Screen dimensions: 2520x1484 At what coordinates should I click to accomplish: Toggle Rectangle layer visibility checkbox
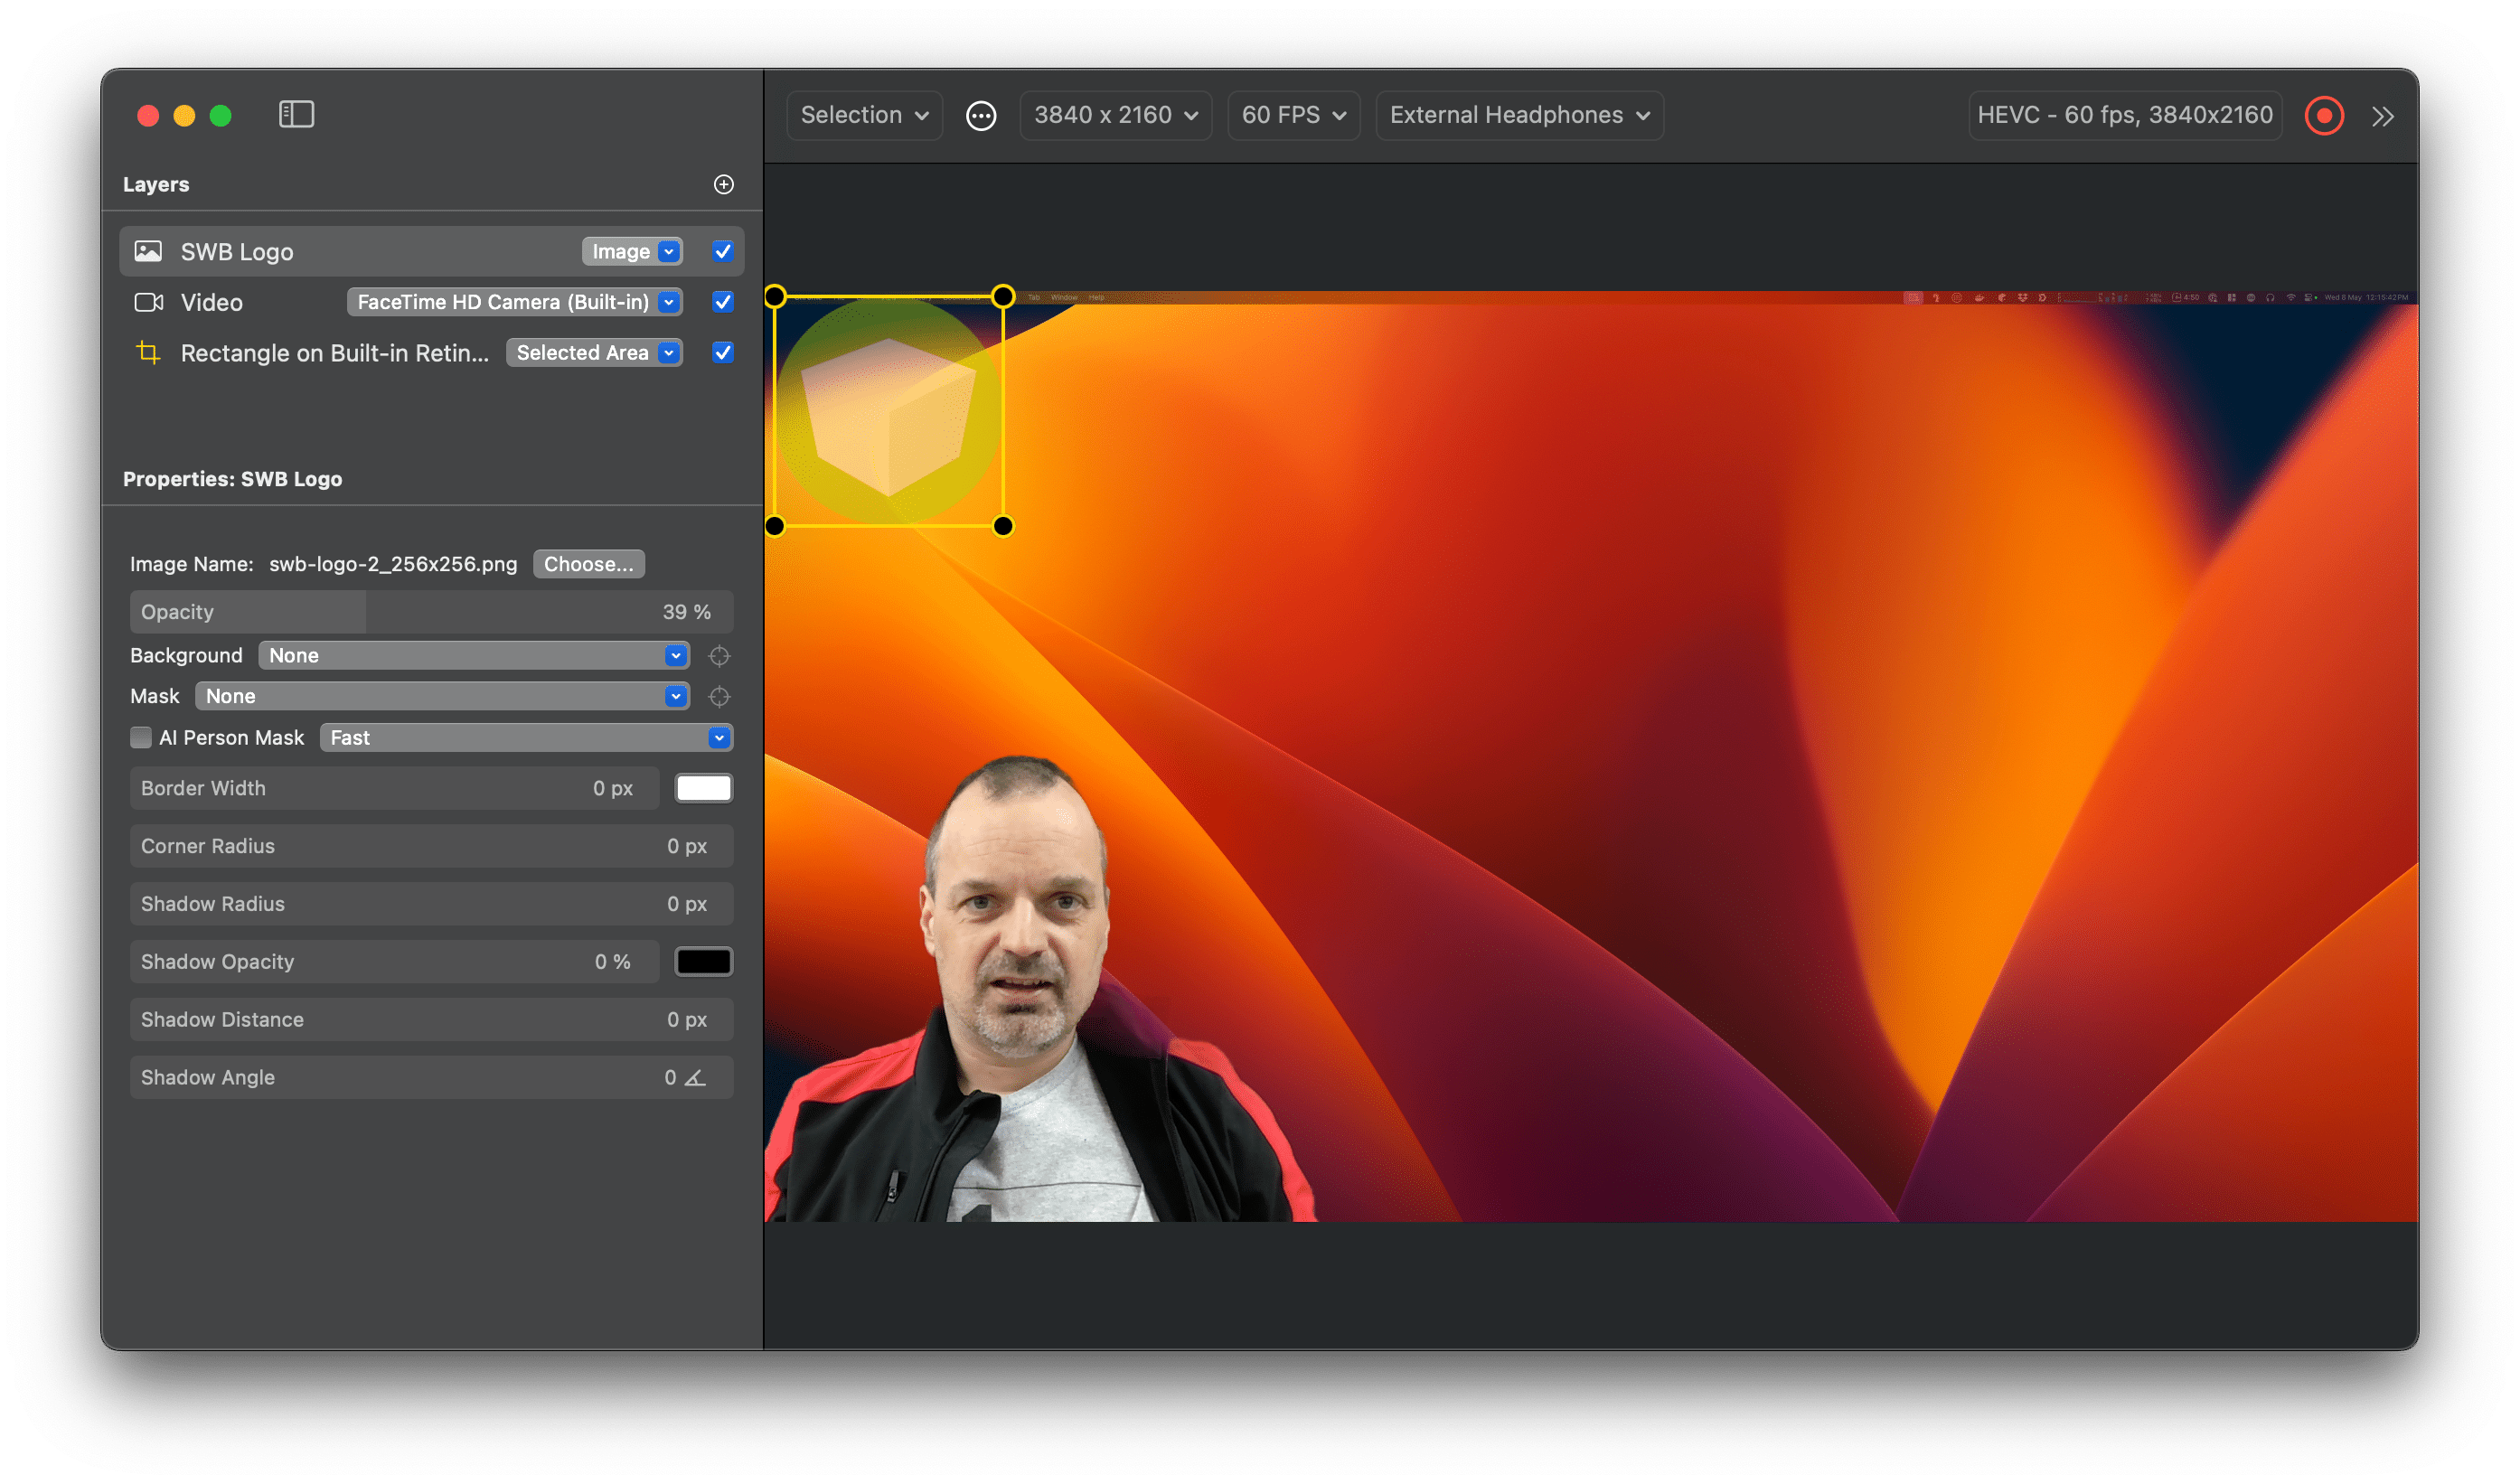[x=723, y=352]
